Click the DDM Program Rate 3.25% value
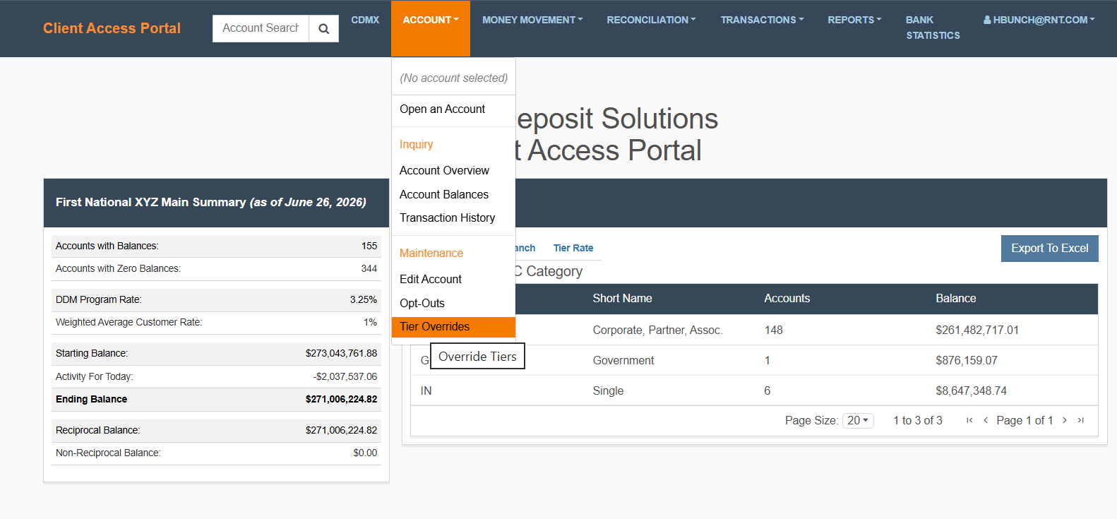The image size is (1117, 519). click(x=363, y=300)
